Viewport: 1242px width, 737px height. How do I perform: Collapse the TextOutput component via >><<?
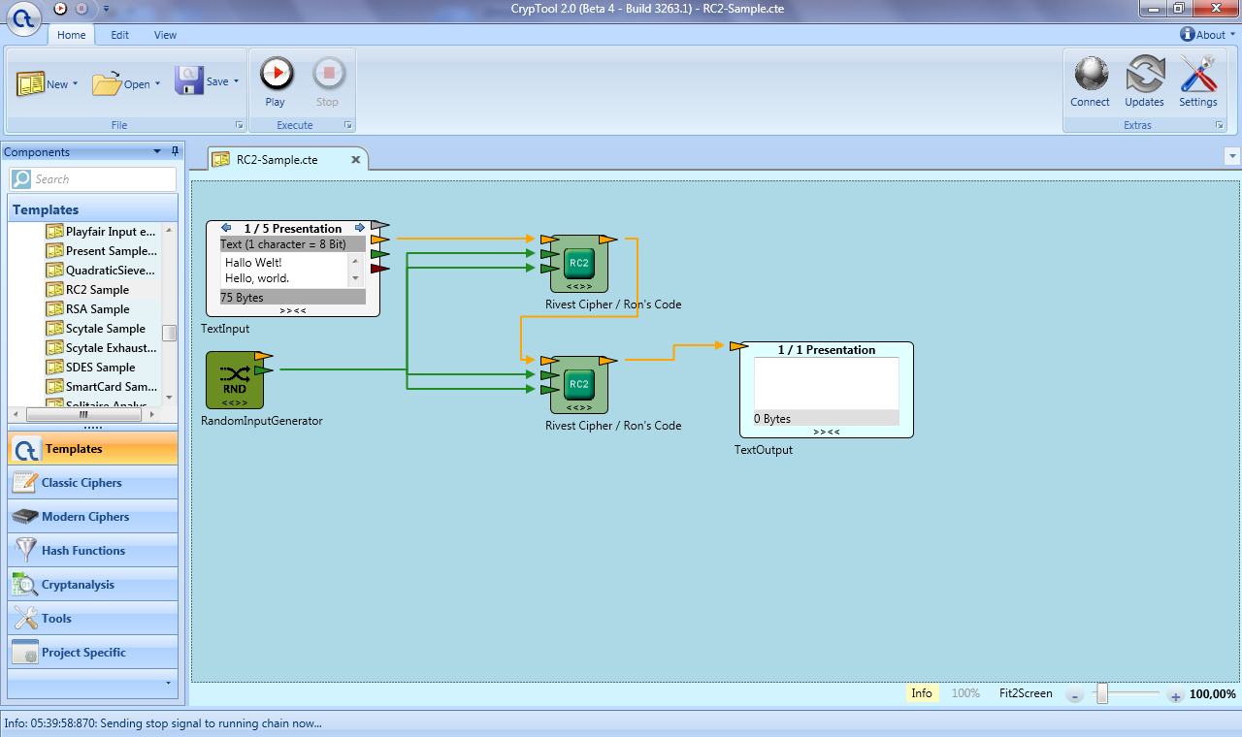coord(826,432)
